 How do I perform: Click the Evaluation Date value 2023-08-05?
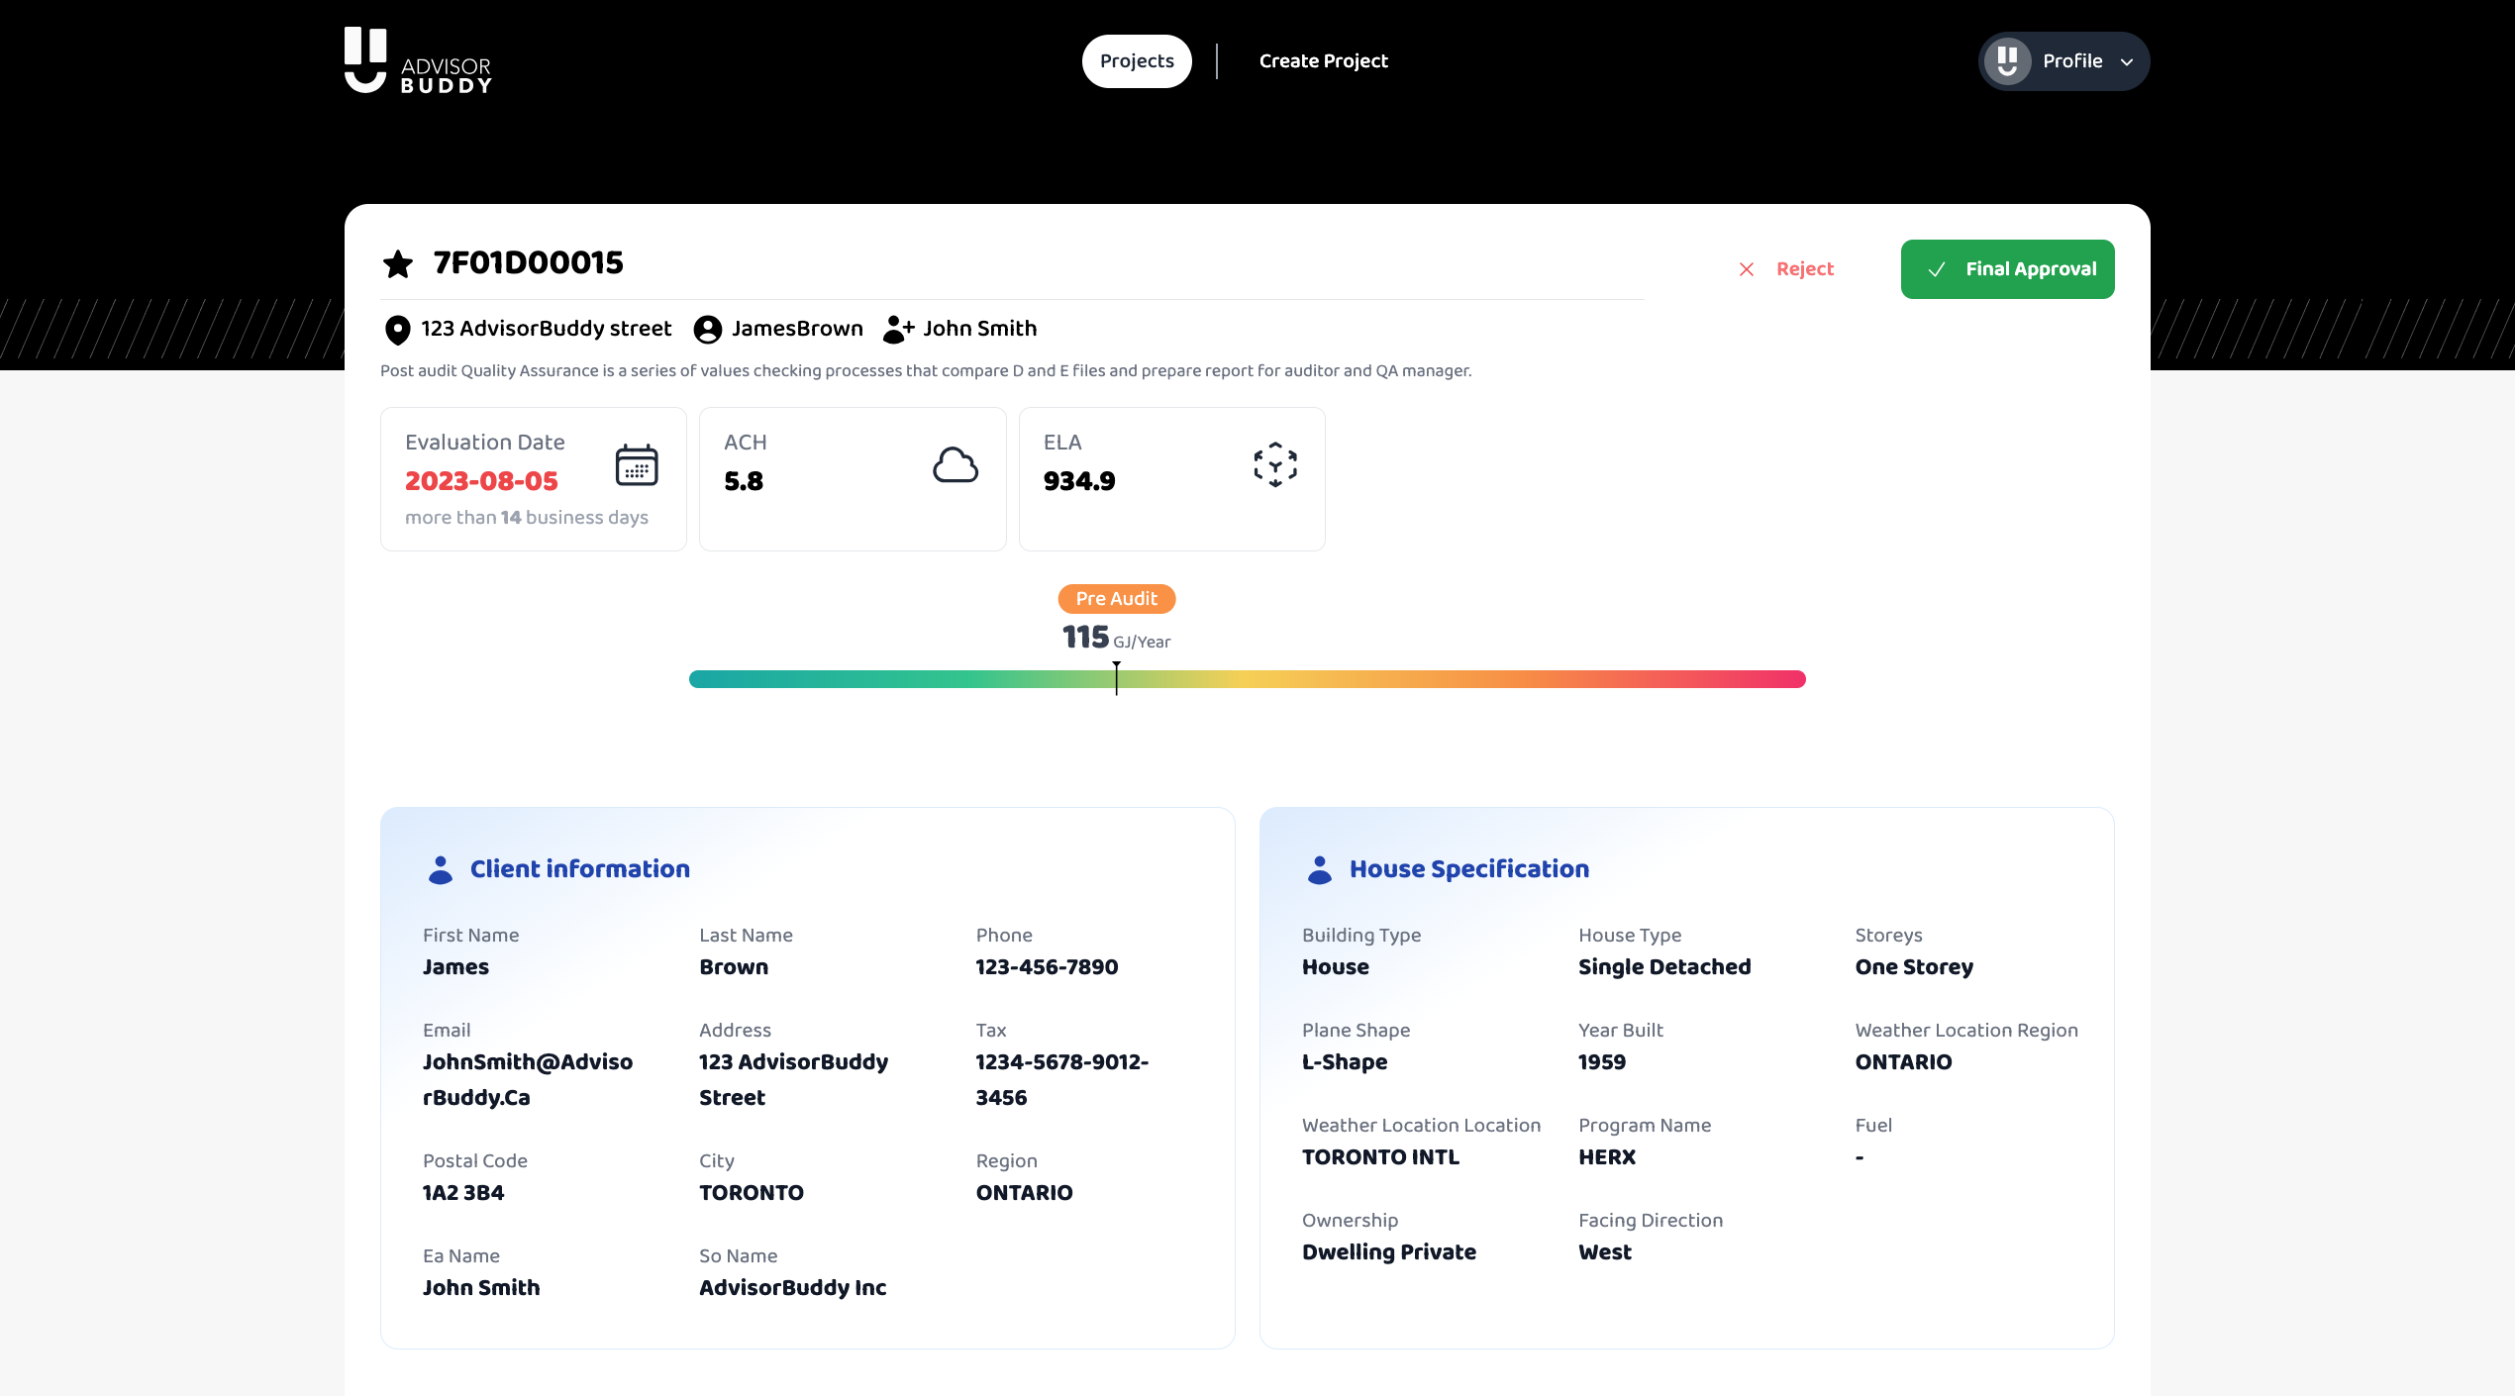[481, 481]
